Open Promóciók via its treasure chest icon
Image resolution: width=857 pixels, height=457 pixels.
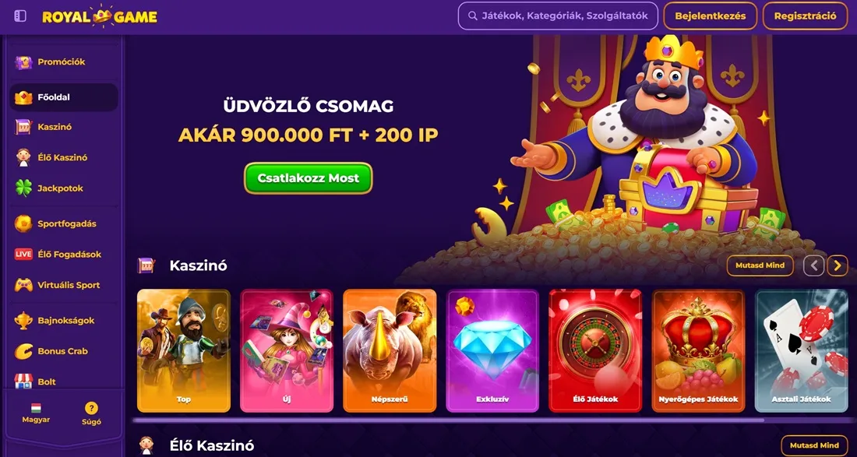tap(23, 62)
